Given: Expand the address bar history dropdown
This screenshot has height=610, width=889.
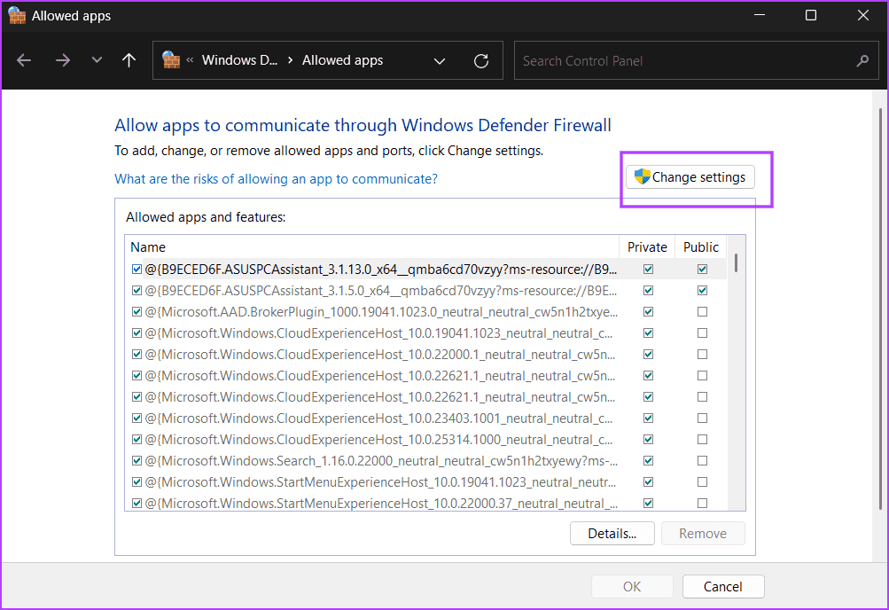Looking at the screenshot, I should point(440,60).
